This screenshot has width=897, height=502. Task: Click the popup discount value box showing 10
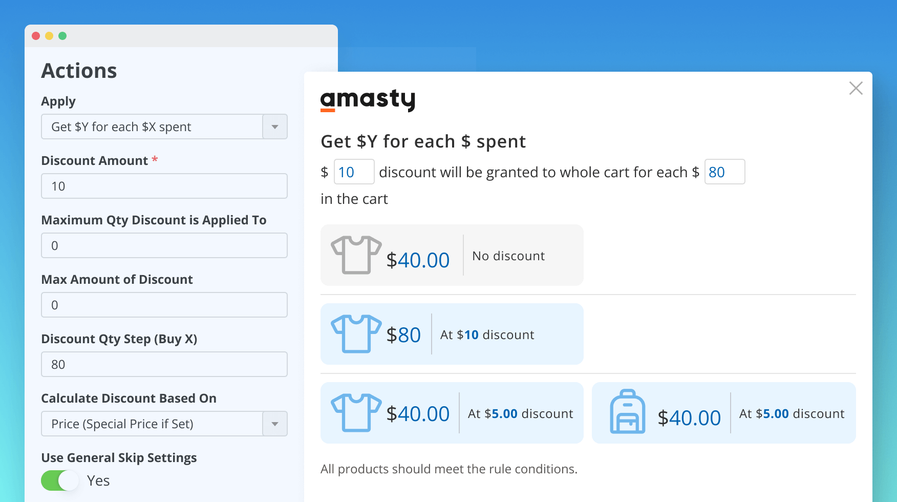(x=354, y=172)
